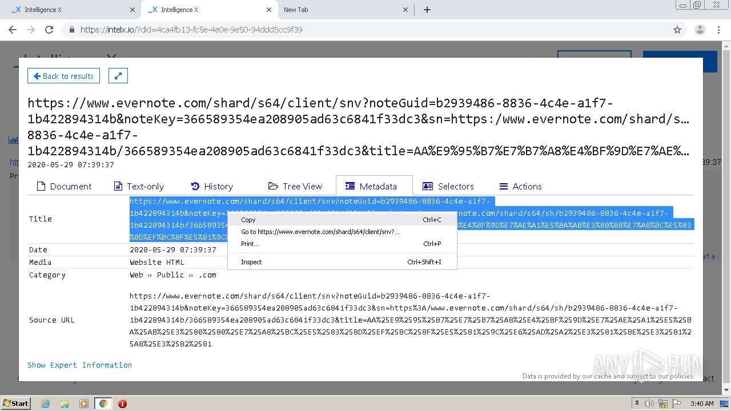This screenshot has width=731, height=411.
Task: Open the Chrome profile avatar menu
Action: click(700, 30)
